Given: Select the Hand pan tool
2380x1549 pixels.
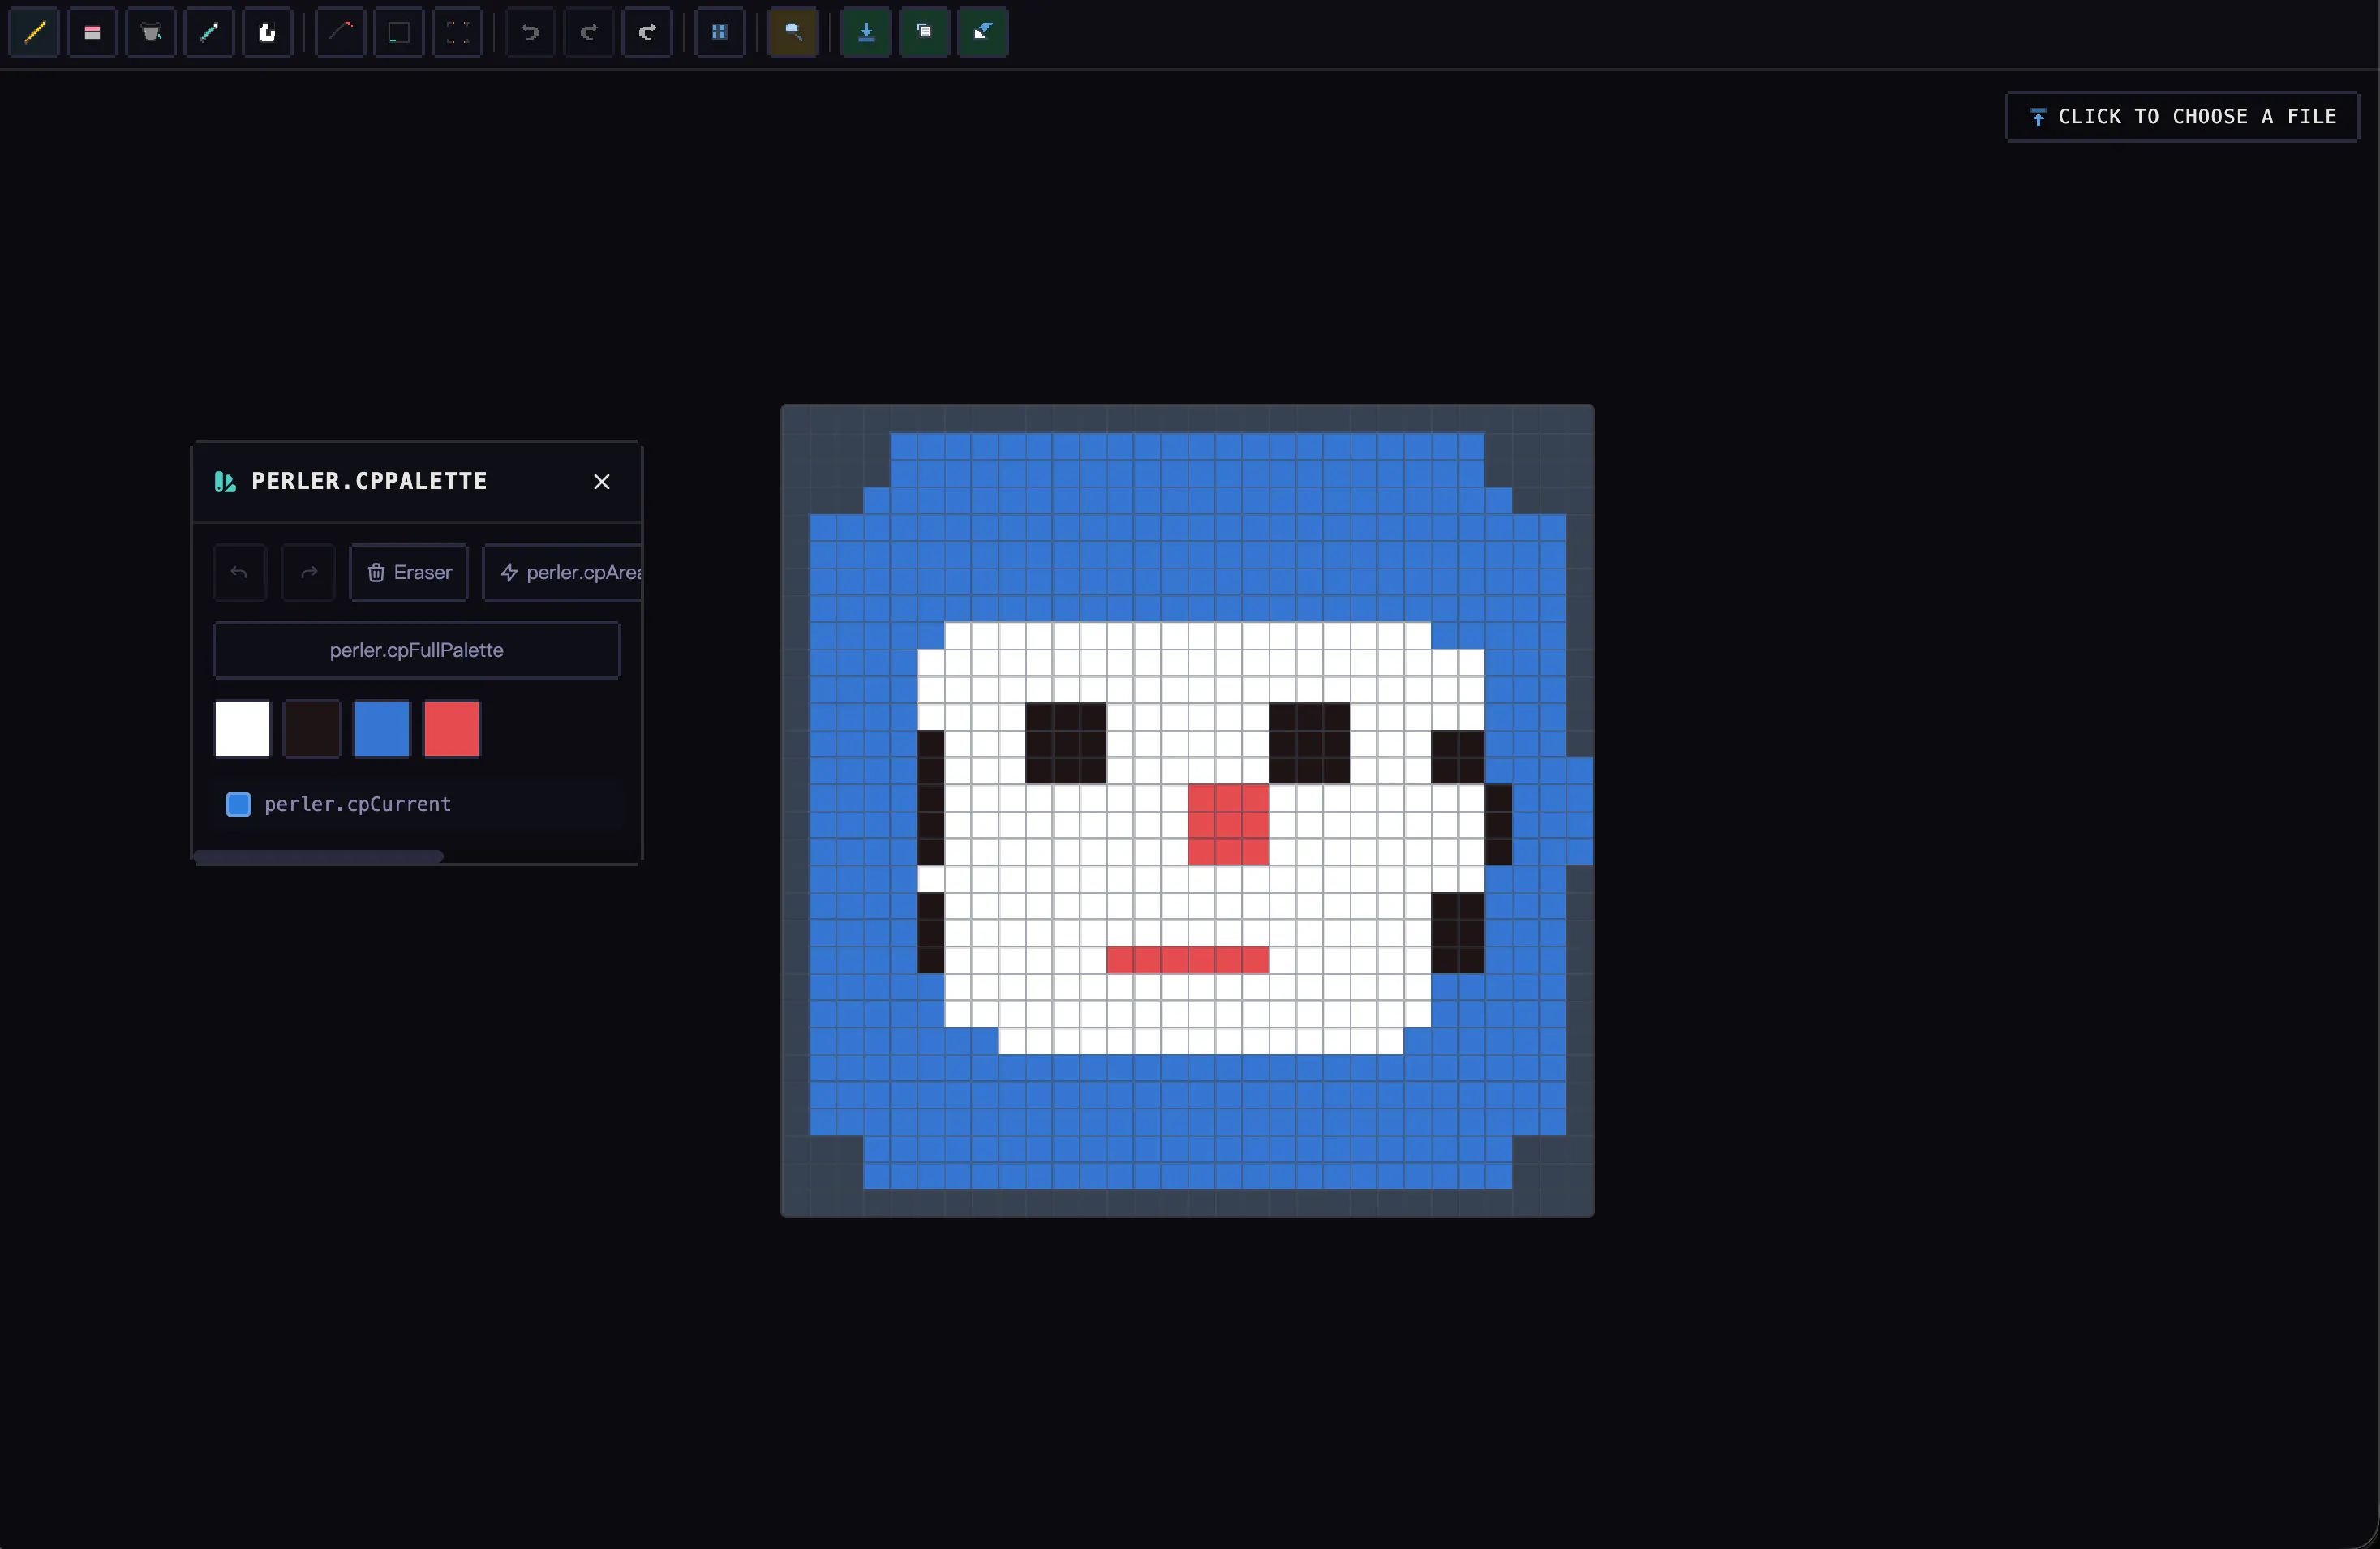Looking at the screenshot, I should click(x=268, y=32).
